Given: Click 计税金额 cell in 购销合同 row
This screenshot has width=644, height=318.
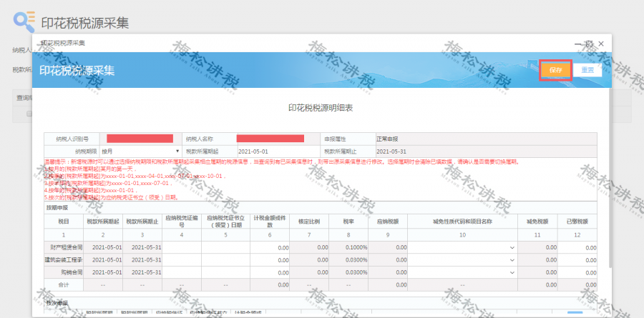Looking at the screenshot, I should click(x=270, y=272).
